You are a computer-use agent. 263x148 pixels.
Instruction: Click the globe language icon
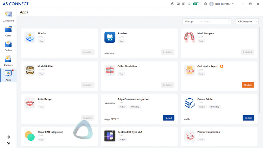click(8, 143)
